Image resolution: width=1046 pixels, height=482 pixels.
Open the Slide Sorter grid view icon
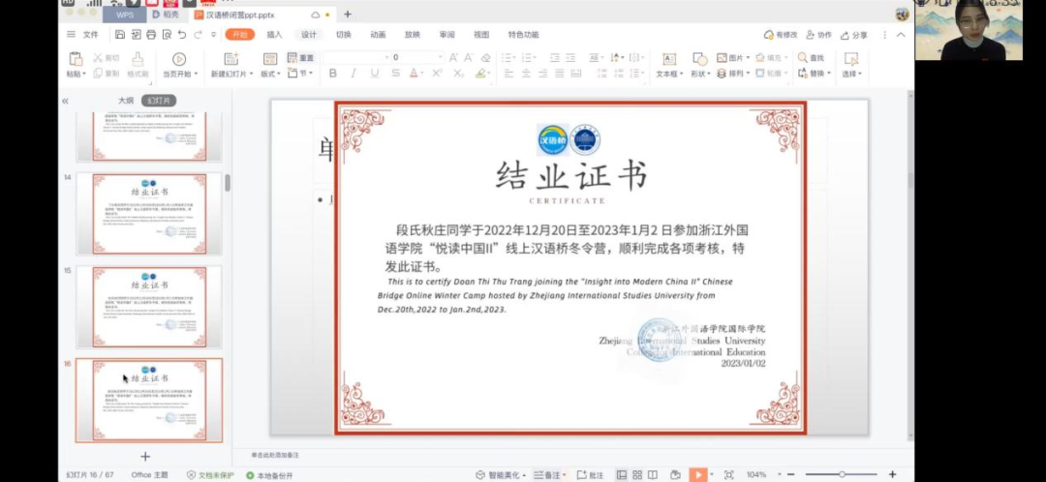pyautogui.click(x=637, y=474)
